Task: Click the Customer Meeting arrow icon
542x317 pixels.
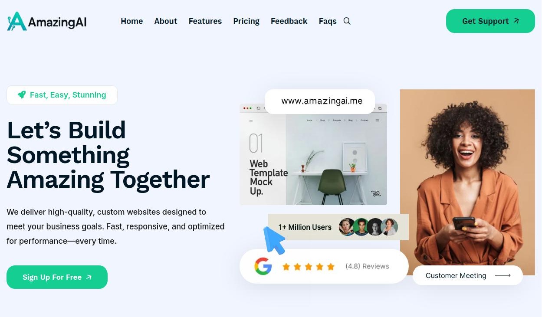Action: [x=503, y=275]
